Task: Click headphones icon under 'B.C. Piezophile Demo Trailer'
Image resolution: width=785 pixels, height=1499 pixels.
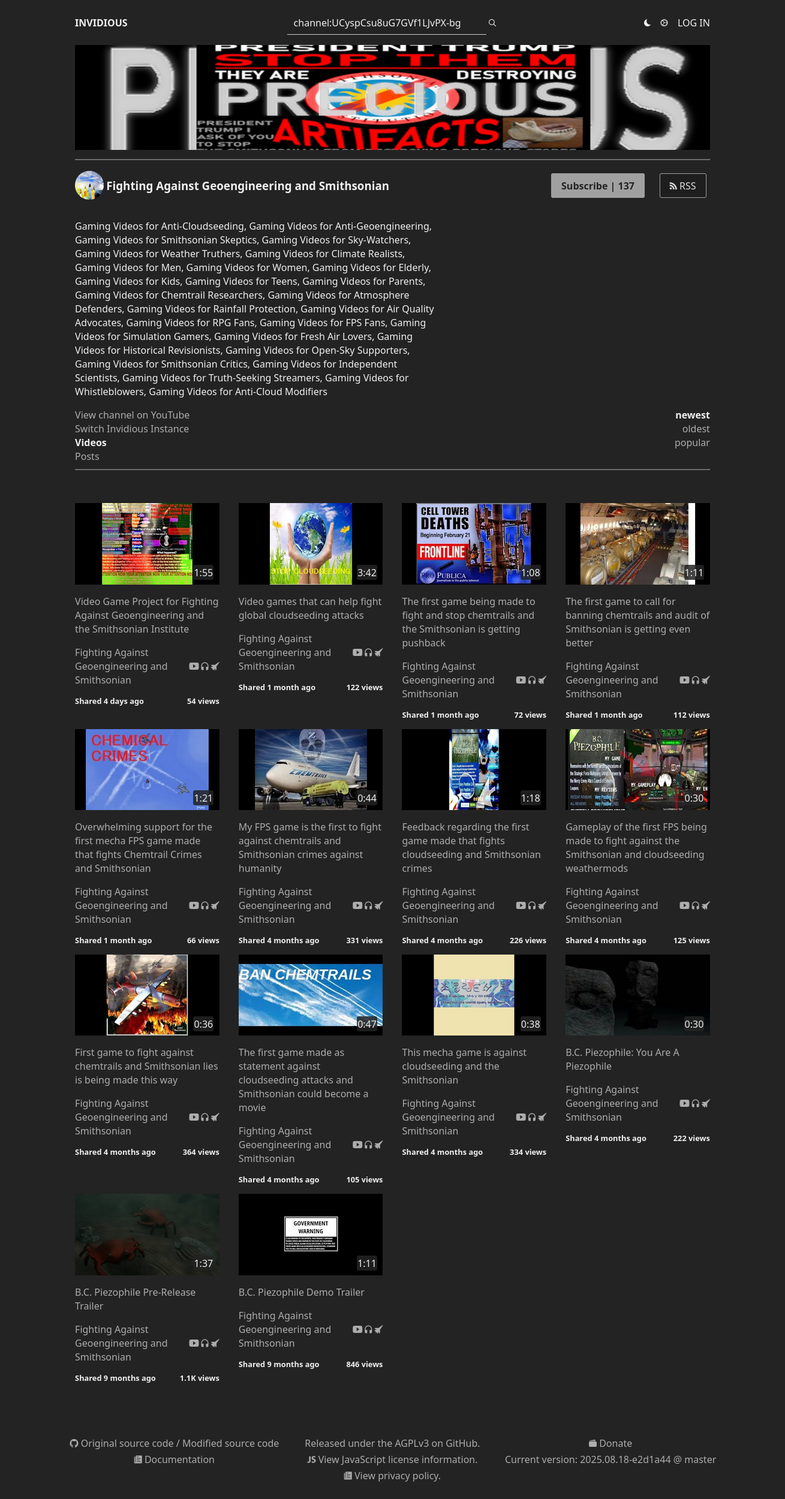Action: 368,1329
